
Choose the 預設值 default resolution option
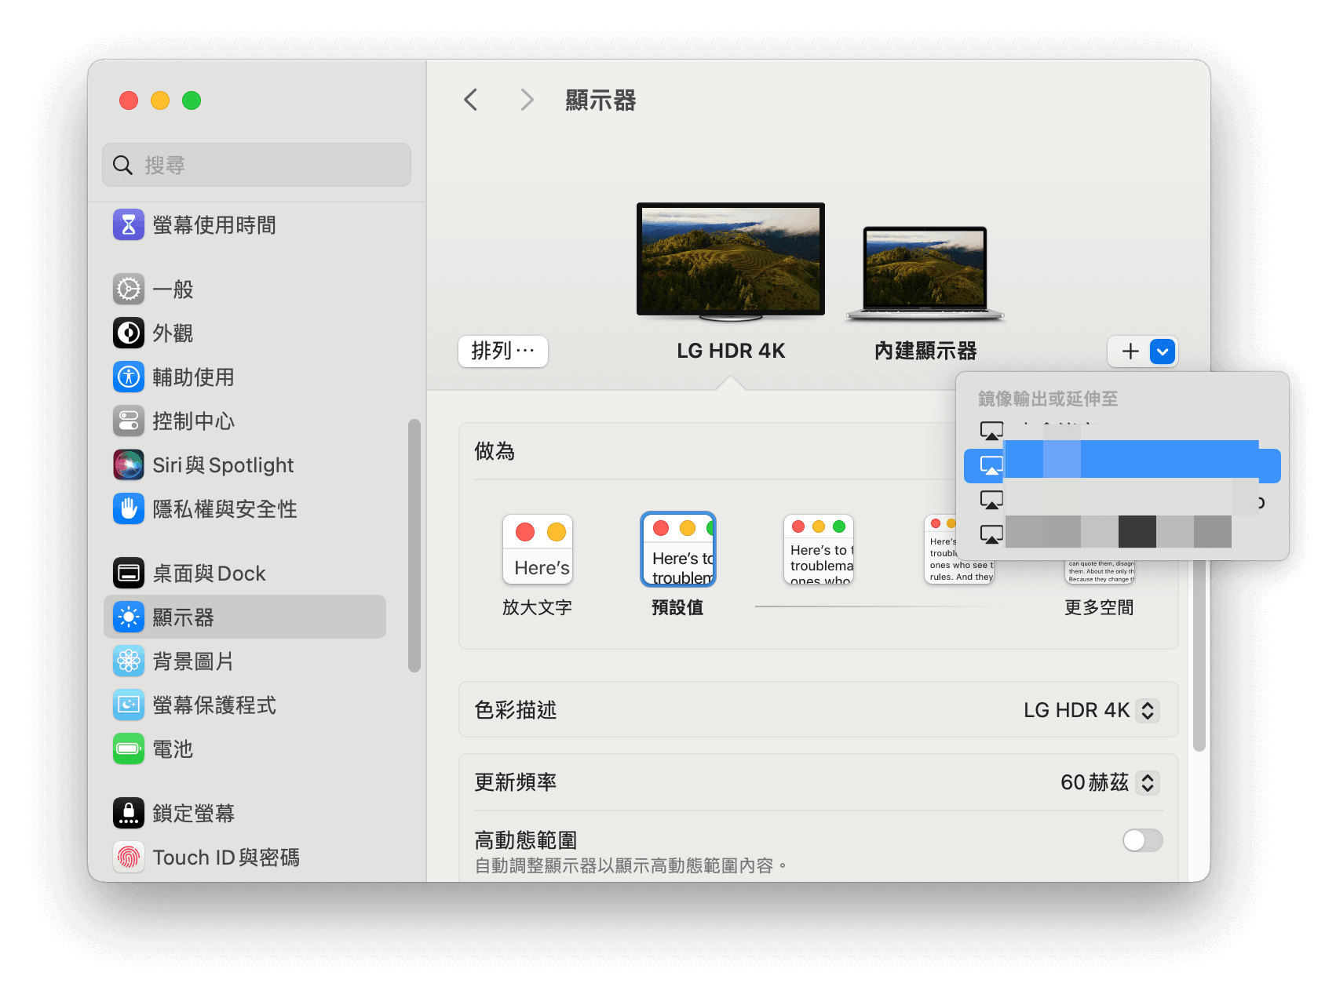[x=678, y=549]
